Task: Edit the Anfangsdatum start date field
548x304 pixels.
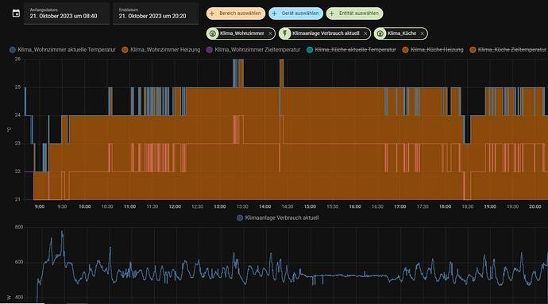Action: (x=67, y=13)
